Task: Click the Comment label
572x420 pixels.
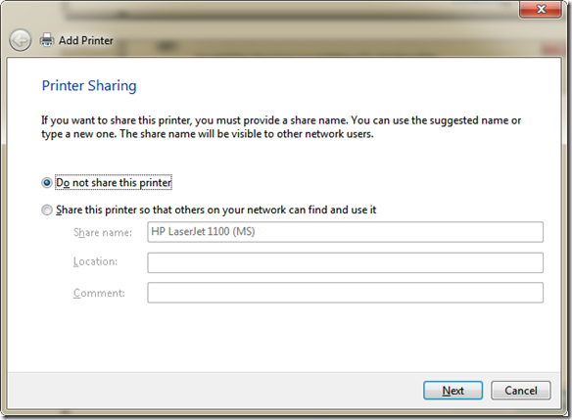Action: 99,293
